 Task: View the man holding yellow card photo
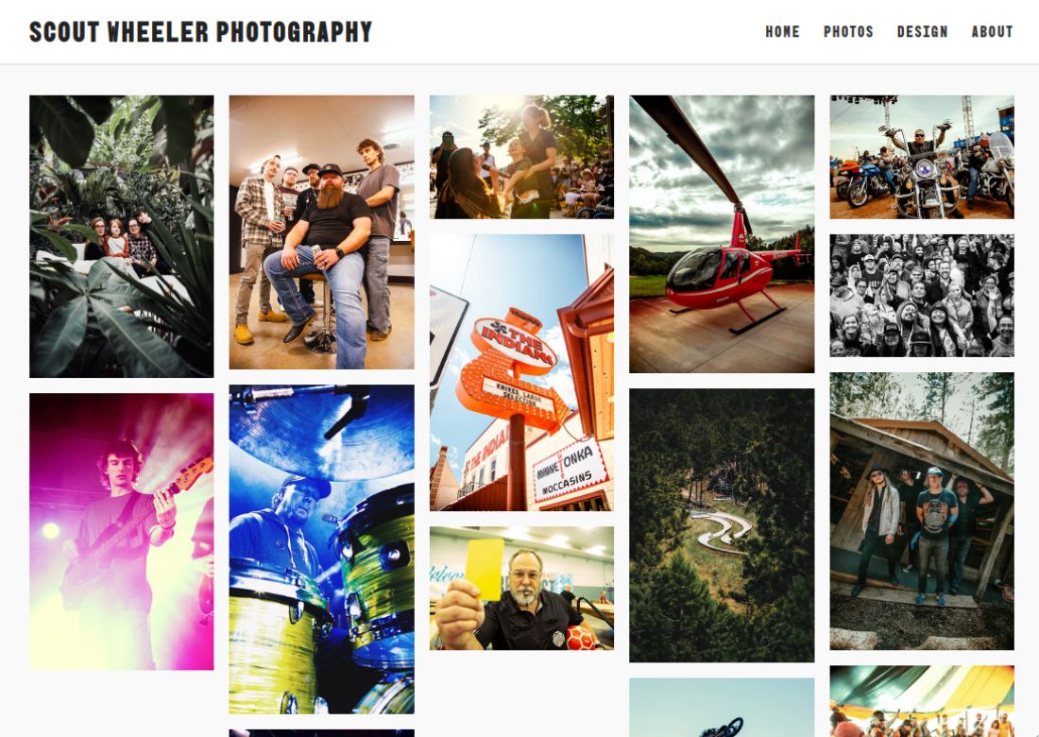point(521,589)
